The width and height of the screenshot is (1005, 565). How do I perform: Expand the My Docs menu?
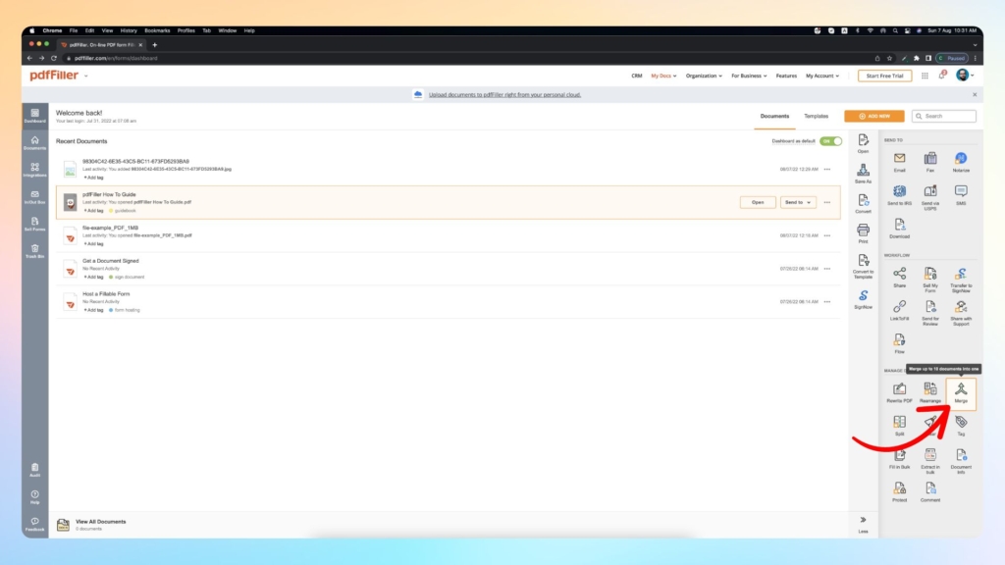pyautogui.click(x=663, y=76)
